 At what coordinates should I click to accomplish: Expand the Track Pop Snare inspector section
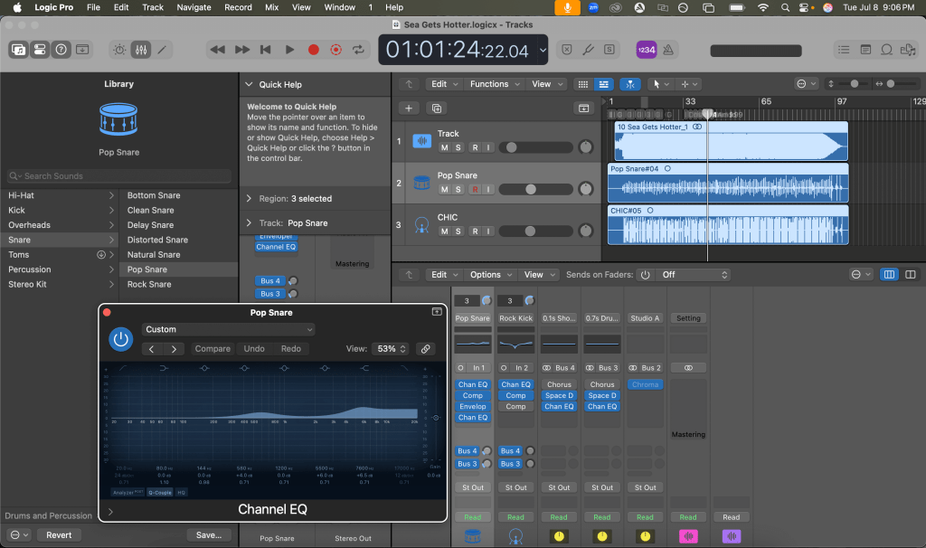(x=250, y=222)
